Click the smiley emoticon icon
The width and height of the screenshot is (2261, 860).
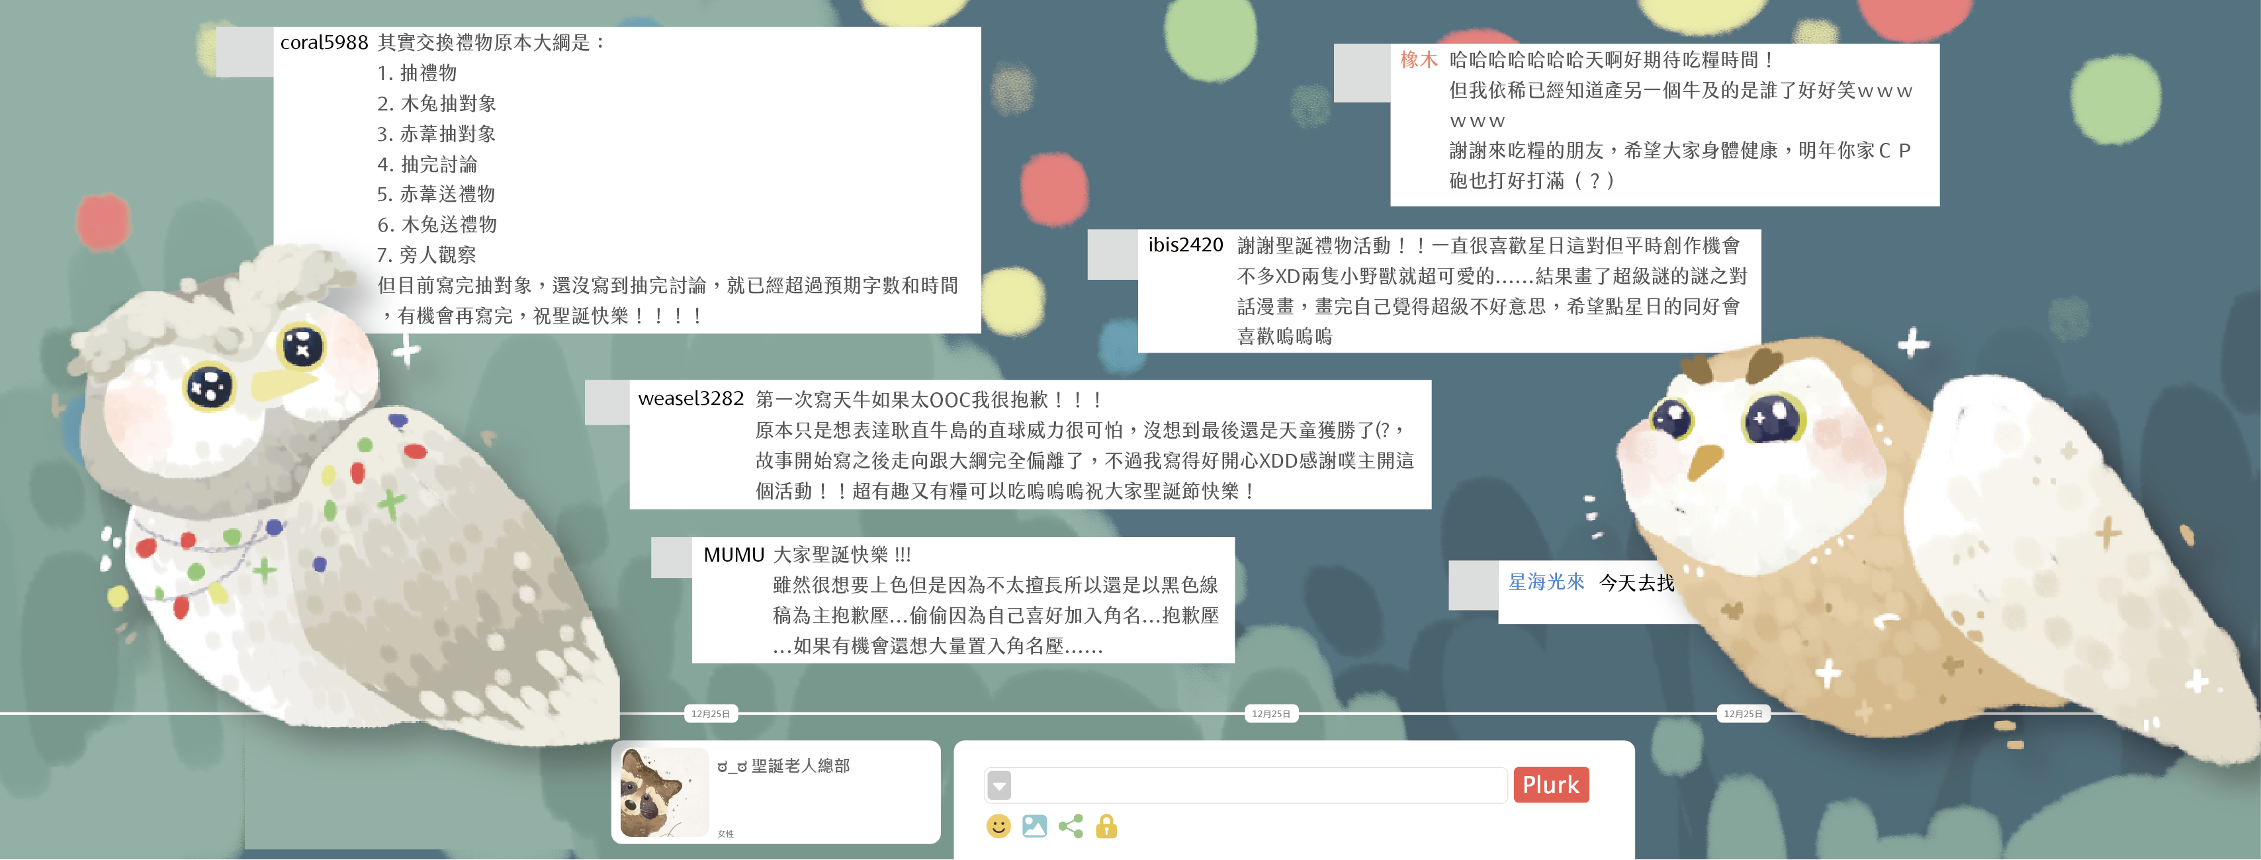pos(998,826)
